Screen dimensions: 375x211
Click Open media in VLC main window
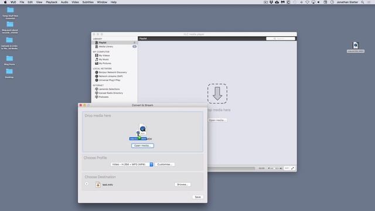[x=217, y=120]
